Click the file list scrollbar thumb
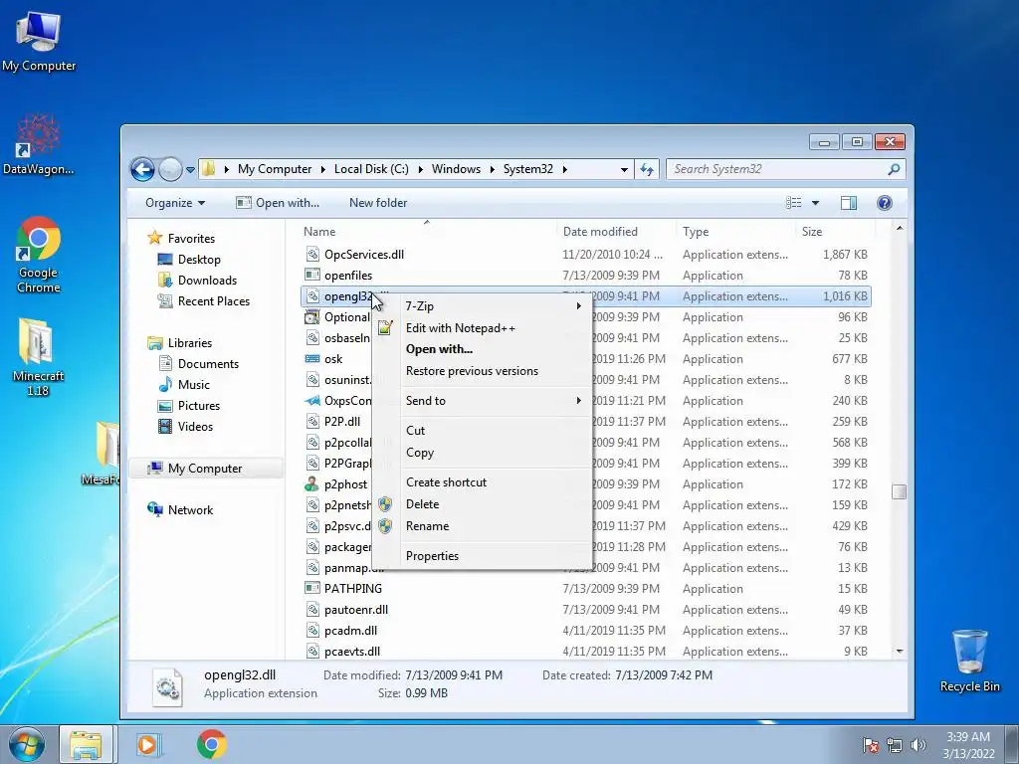The width and height of the screenshot is (1019, 764). point(900,491)
